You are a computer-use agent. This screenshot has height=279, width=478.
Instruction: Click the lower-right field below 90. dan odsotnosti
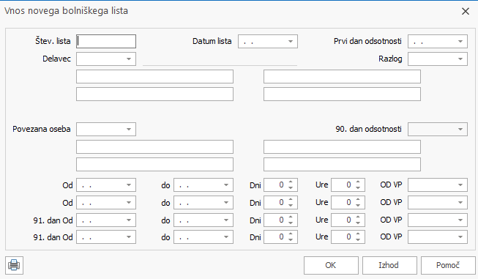tap(342, 164)
